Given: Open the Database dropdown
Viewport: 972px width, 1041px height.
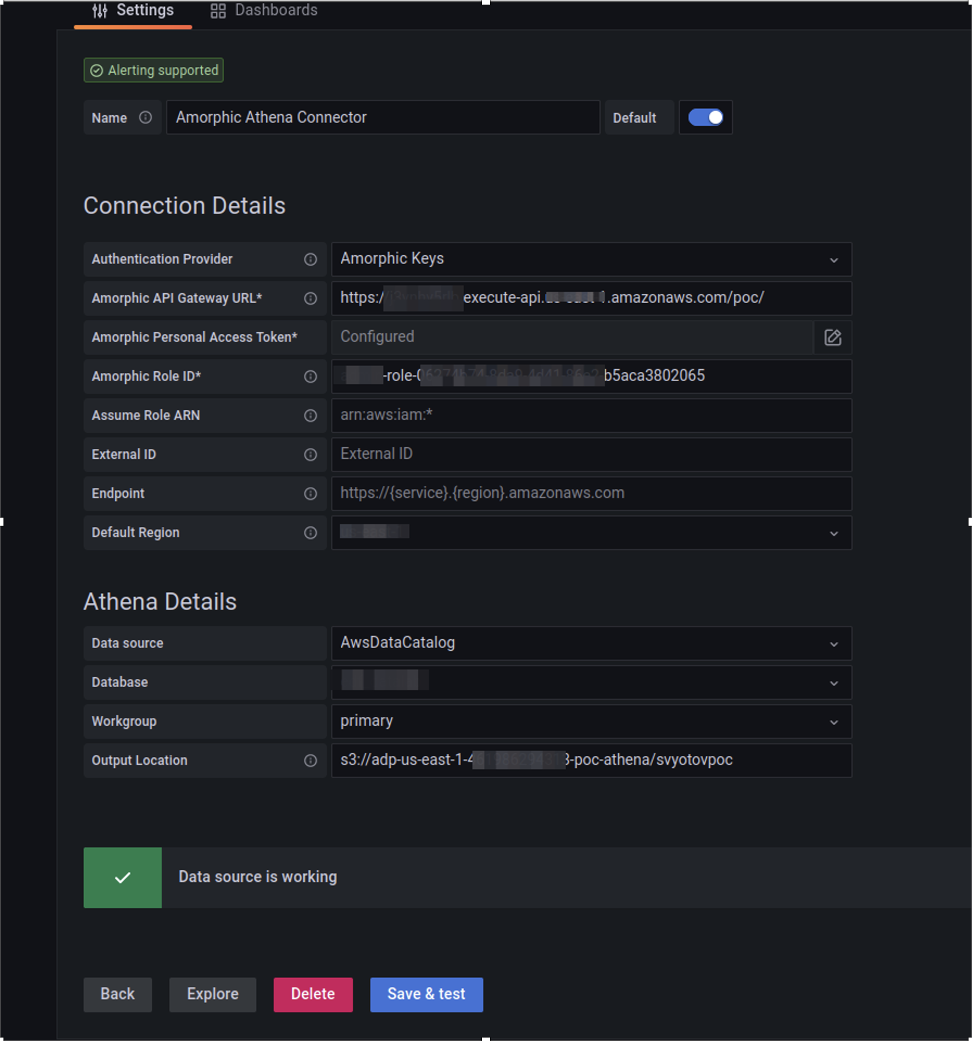Looking at the screenshot, I should point(592,682).
